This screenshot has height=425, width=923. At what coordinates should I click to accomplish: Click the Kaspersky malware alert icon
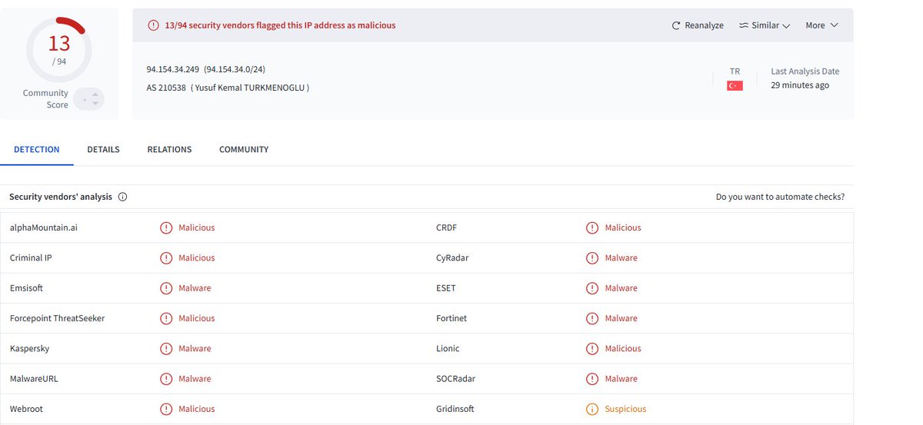[166, 349]
